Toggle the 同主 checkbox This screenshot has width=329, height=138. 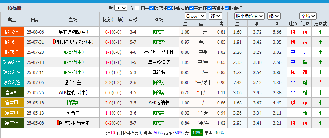click(x=137, y=8)
